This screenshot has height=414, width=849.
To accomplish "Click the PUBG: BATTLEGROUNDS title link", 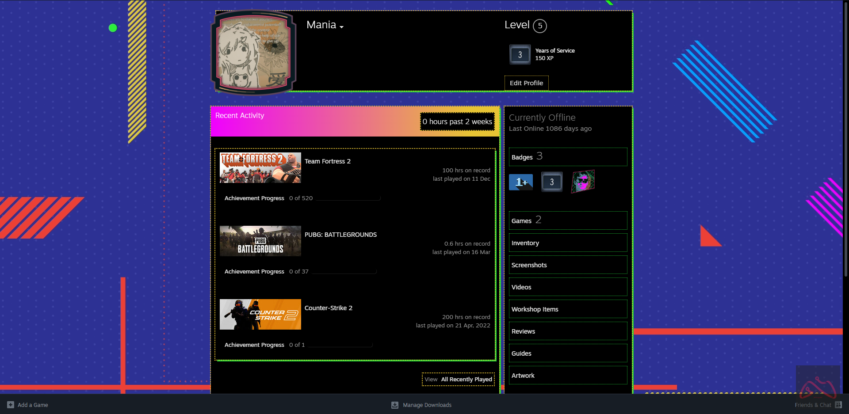I will (340, 235).
